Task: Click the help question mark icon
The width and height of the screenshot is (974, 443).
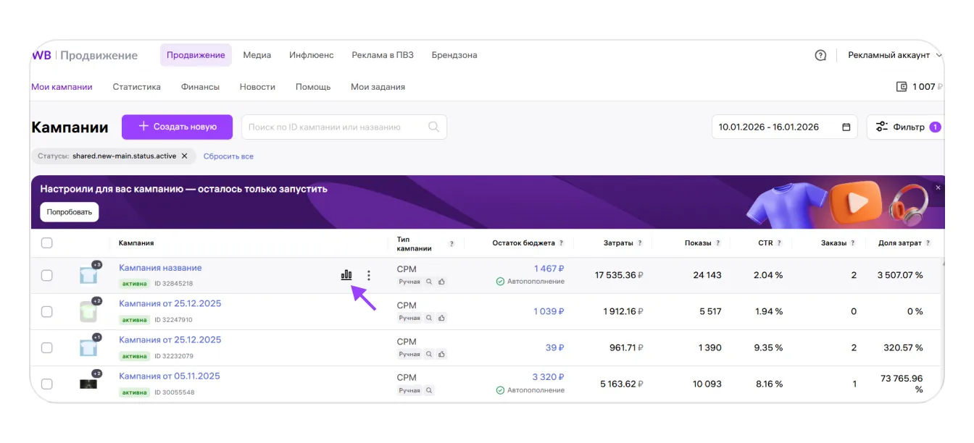Action: click(820, 55)
